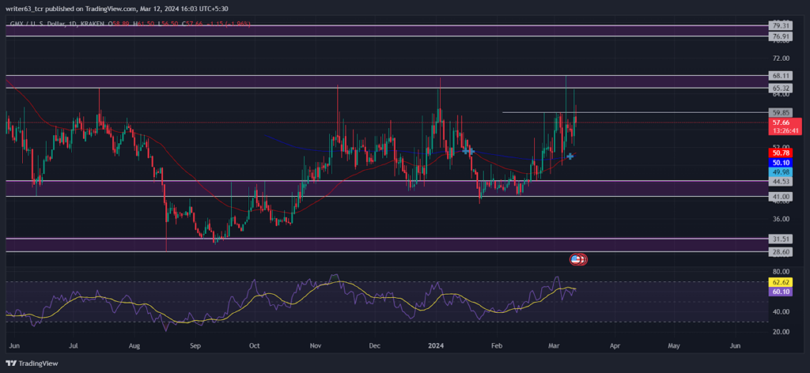Screen dimensions: 810x373
Task: Click the Sep label on time axis
Action: 195,345
